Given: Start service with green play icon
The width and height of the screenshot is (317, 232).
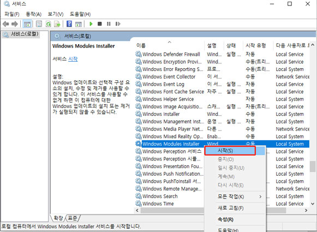Looking at the screenshot, I should (91, 24).
